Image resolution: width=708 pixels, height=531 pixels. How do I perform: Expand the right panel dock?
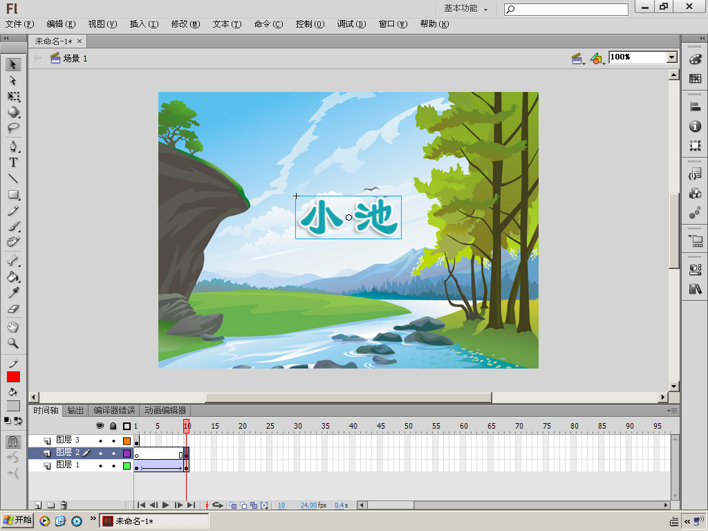702,39
